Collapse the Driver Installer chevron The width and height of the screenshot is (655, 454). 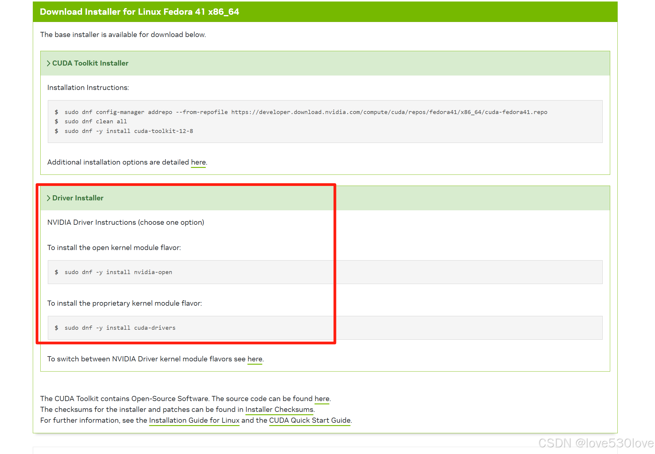point(48,198)
